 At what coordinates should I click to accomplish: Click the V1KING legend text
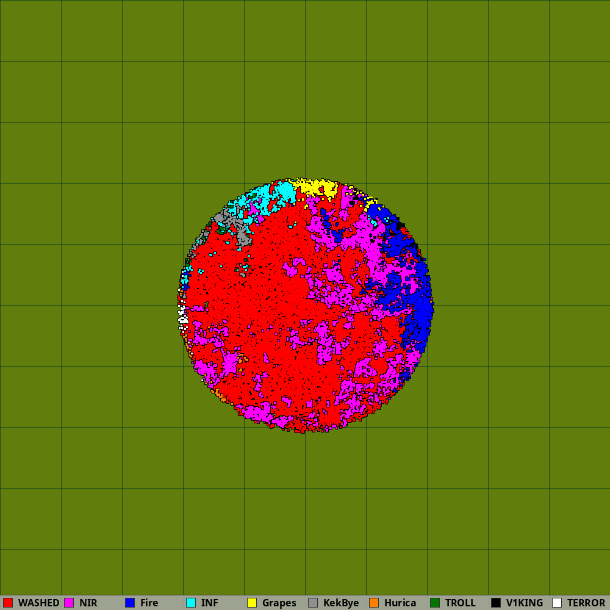(x=524, y=603)
